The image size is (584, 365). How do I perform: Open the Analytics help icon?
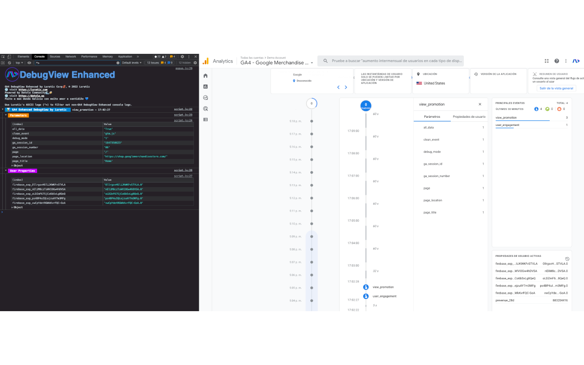557,61
